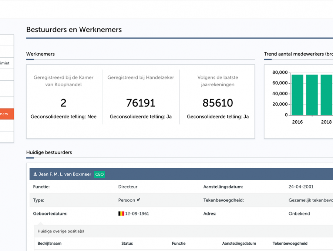Click the 'Trend aantal medewerkers' heading

(x=298, y=54)
